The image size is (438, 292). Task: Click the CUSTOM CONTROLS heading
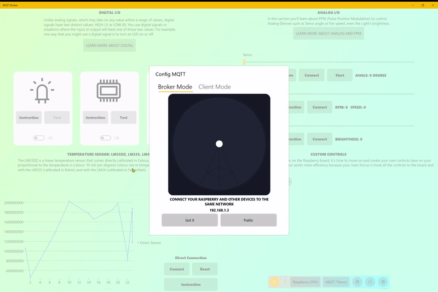[x=328, y=154]
